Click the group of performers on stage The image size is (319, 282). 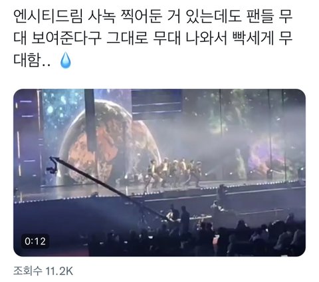click(x=173, y=173)
